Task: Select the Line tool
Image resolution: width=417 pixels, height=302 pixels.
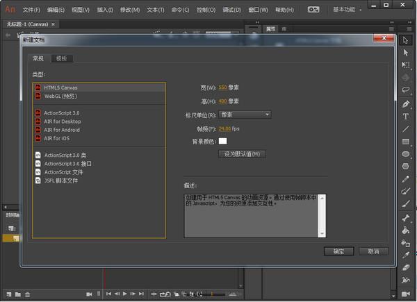Action: click(x=405, y=129)
